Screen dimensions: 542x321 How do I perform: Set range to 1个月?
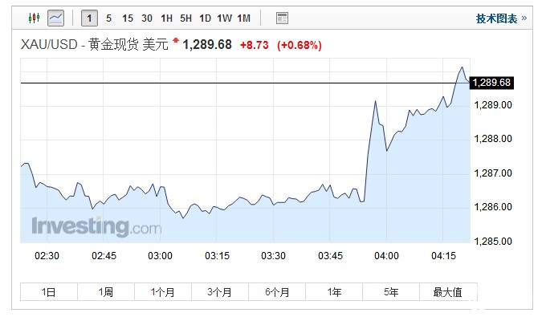[162, 292]
